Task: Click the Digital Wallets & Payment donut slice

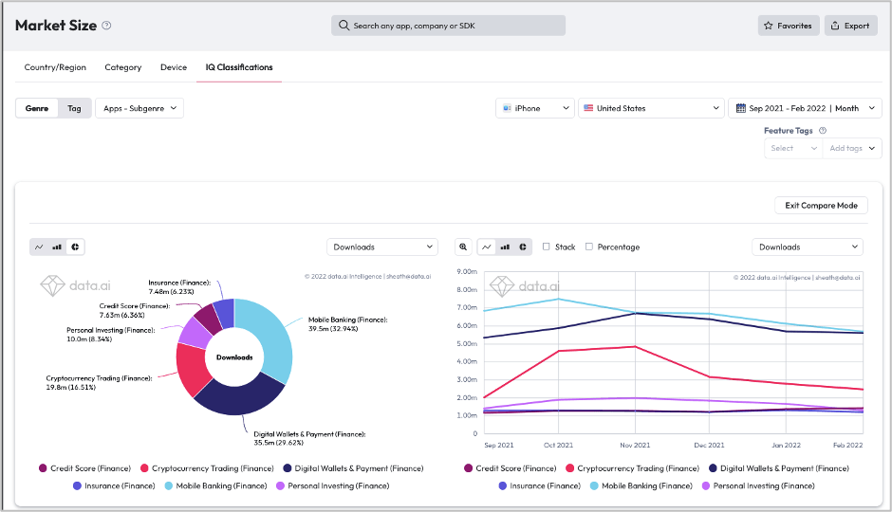Action: [x=239, y=399]
